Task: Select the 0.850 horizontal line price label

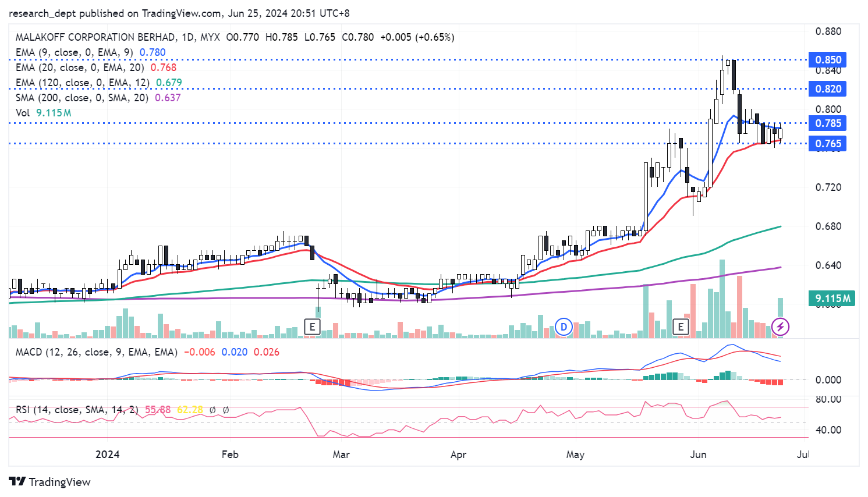Action: [x=827, y=60]
